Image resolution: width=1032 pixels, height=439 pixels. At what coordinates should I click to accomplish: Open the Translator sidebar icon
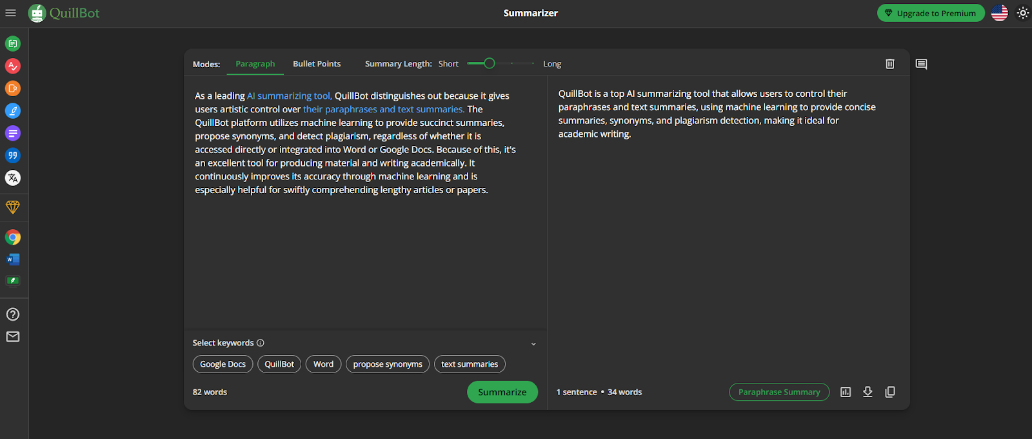(x=13, y=178)
